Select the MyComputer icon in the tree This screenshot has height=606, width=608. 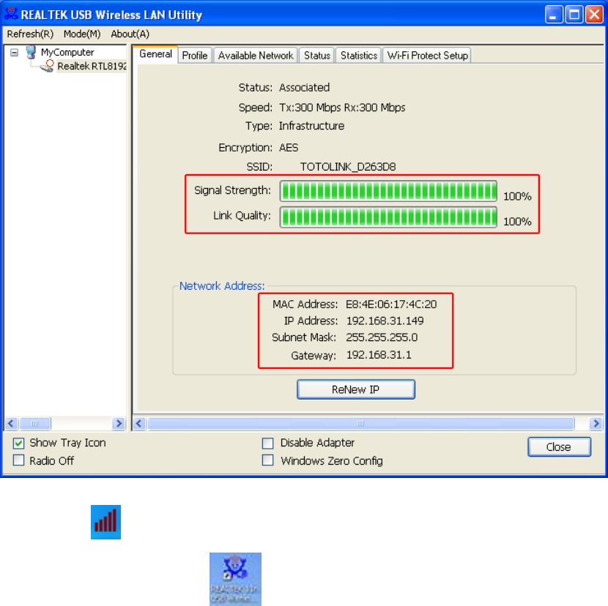click(31, 52)
